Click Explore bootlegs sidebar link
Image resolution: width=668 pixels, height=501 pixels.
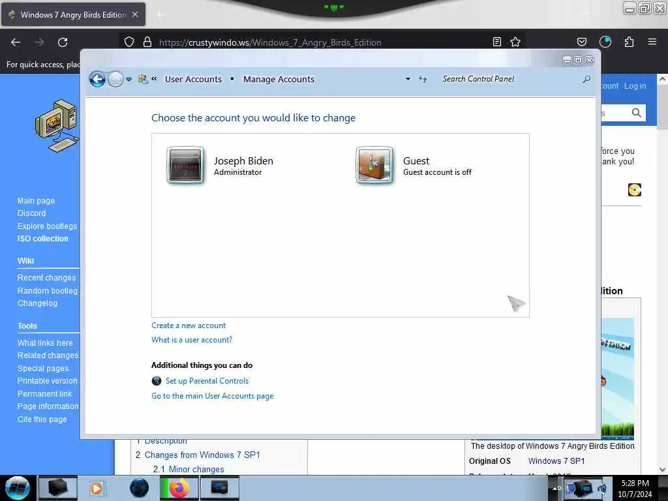47,226
